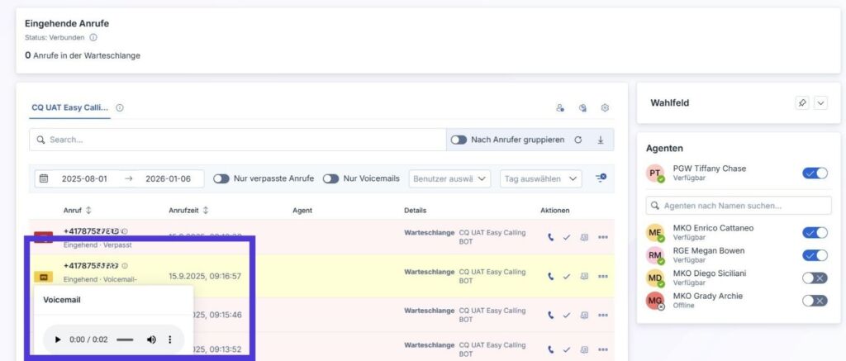Click RM avatar of Megan Bowen
This screenshot has width=846, height=361.
[655, 255]
